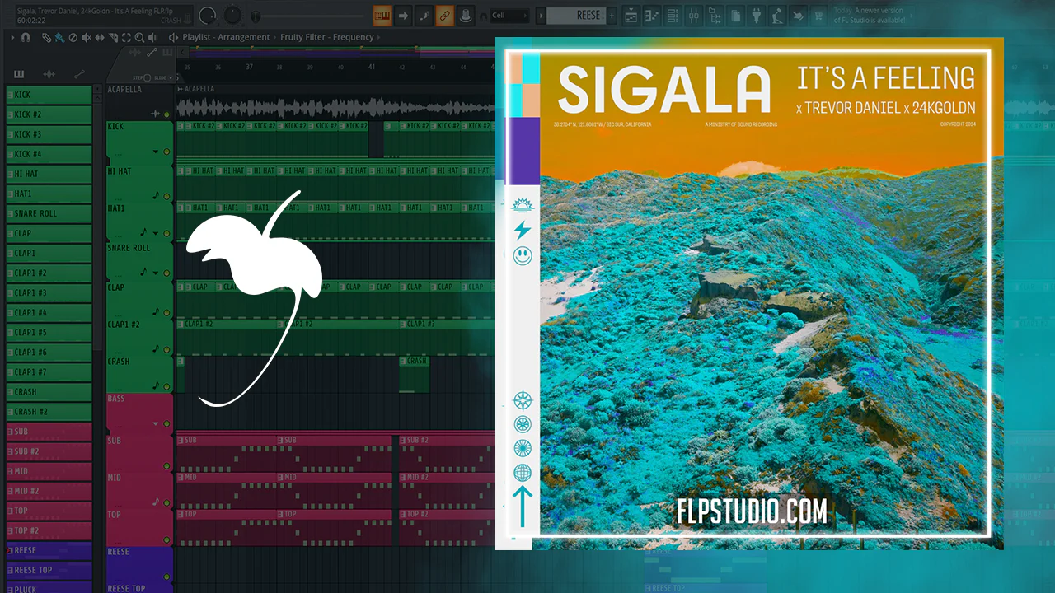This screenshot has height=593, width=1055.
Task: Open the Mixer from toolbar
Action: [x=693, y=16]
